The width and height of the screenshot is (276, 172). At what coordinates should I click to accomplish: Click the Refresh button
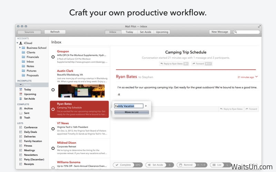tap(55, 32)
